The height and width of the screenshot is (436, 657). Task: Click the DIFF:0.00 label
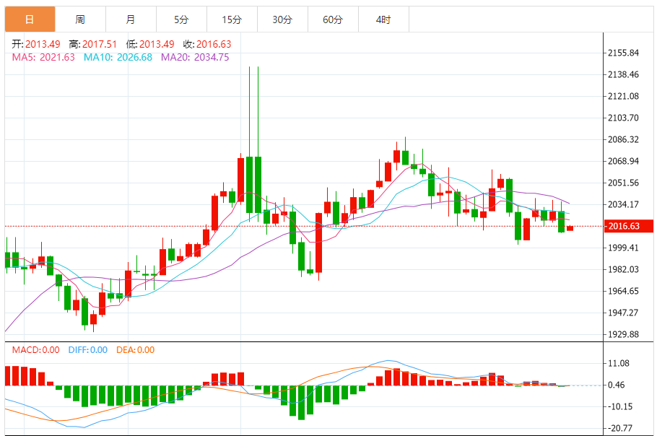(87, 349)
